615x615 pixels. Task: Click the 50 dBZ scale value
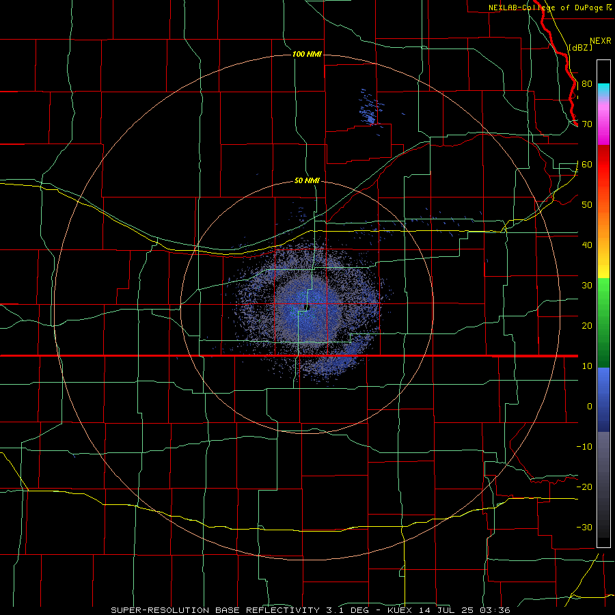click(587, 205)
